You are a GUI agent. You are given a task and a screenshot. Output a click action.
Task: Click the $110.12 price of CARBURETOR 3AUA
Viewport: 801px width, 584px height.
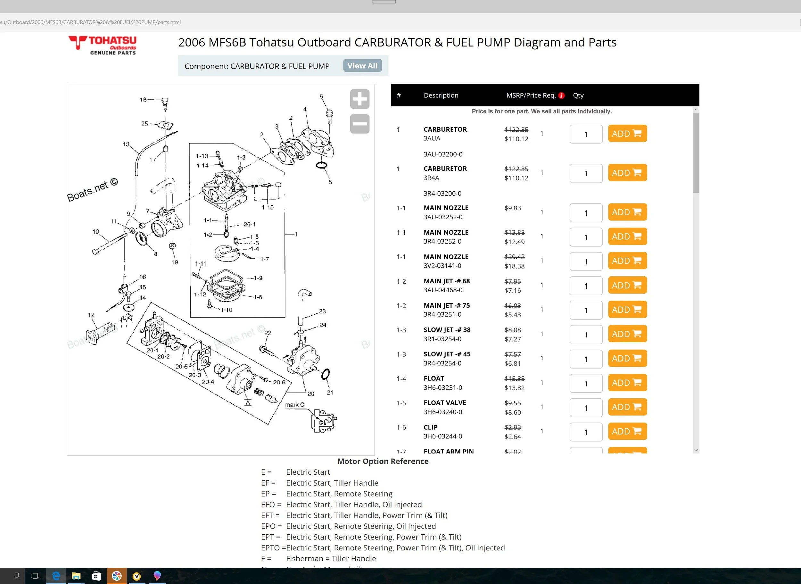[x=516, y=139]
